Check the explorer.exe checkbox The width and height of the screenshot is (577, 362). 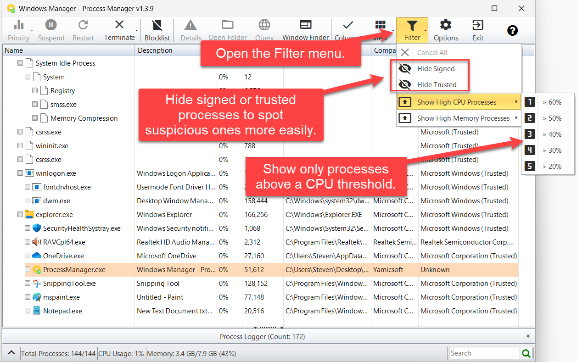click(x=20, y=215)
